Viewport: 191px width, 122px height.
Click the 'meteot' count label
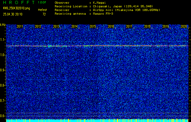pos(43,10)
